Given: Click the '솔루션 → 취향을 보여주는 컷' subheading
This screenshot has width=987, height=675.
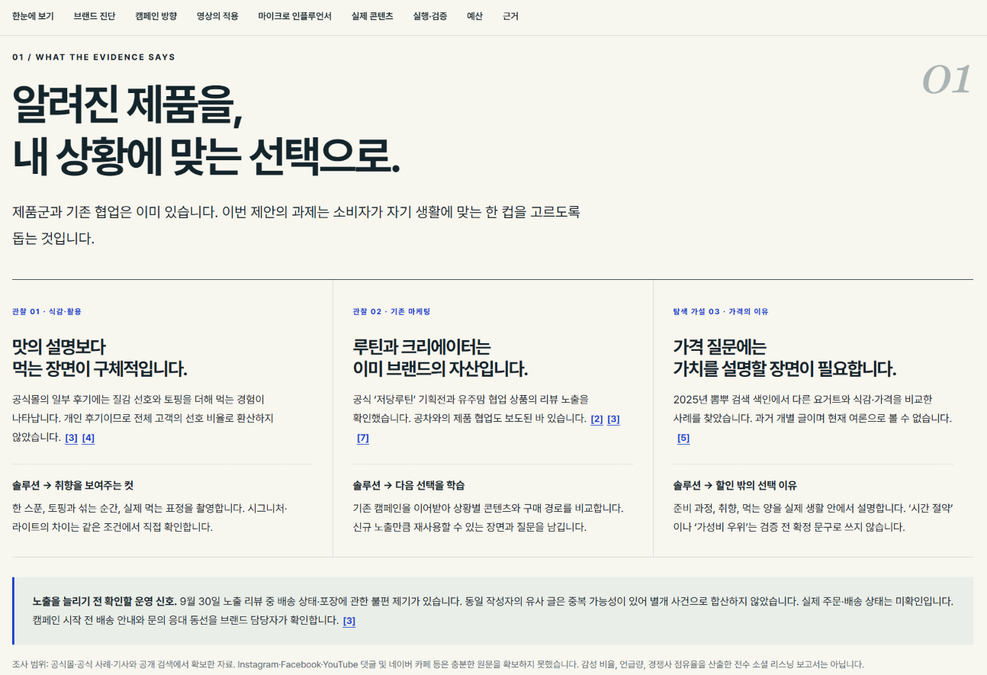Looking at the screenshot, I should point(73,486).
